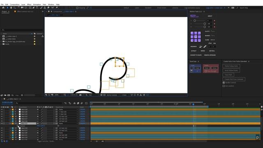The width and height of the screenshot is (263, 148).
Task: Click the Frame Blending icon in timeline header
Action: [x=78, y=103]
